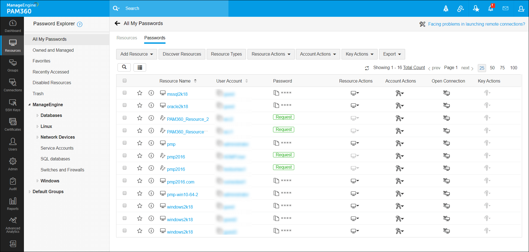Click the magnifier search button above the table
Viewport: 529px width, 252px height.
point(124,67)
